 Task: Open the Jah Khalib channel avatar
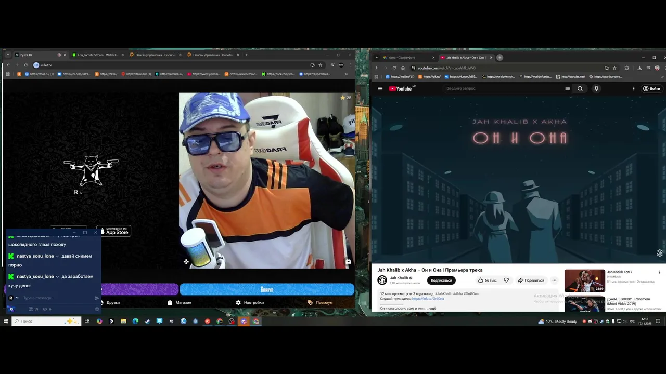click(x=382, y=280)
